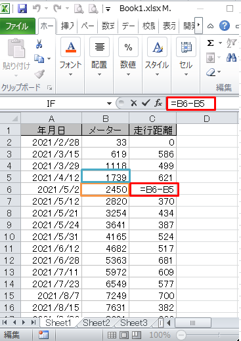Go to next sheet navigation button
This screenshot has width=241, height=341.
[24, 323]
